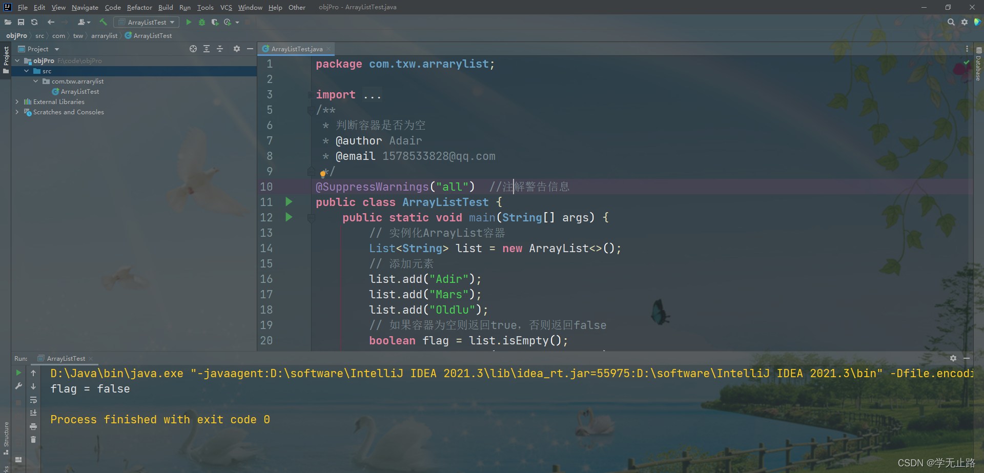The image size is (984, 473).
Task: Click the yellow lightbulb intention icon
Action: coord(323,174)
